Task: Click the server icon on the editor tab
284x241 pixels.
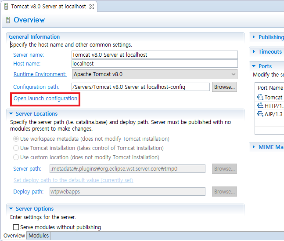Action: click(x=6, y=7)
